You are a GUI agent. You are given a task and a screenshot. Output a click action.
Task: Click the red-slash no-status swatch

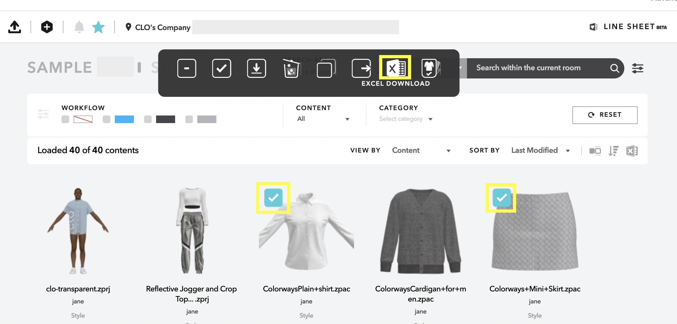(x=83, y=119)
